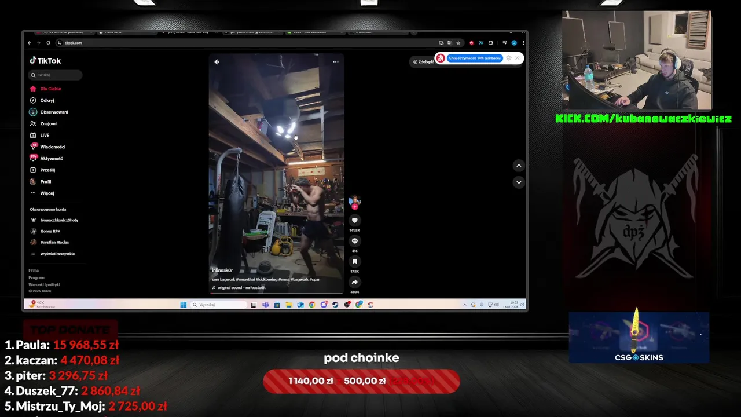Image resolution: width=741 pixels, height=417 pixels.
Task: Open the browser extensions puzzle icon
Action: pyautogui.click(x=490, y=43)
